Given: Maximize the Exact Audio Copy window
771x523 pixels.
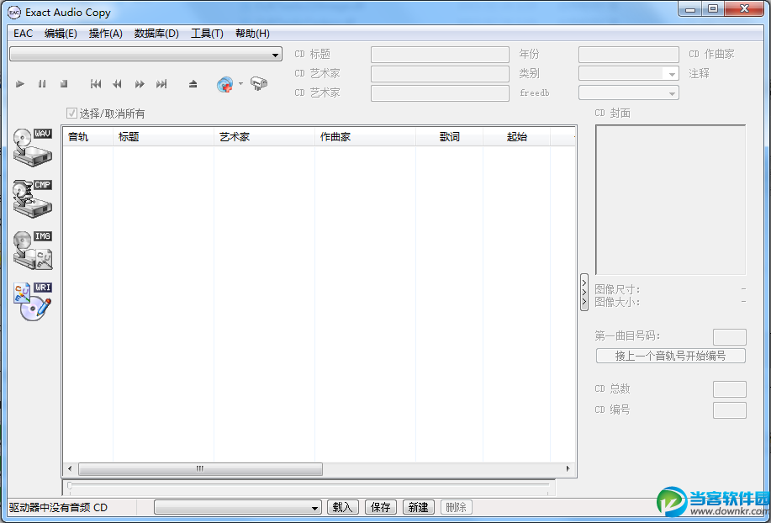Looking at the screenshot, I should click(713, 9).
